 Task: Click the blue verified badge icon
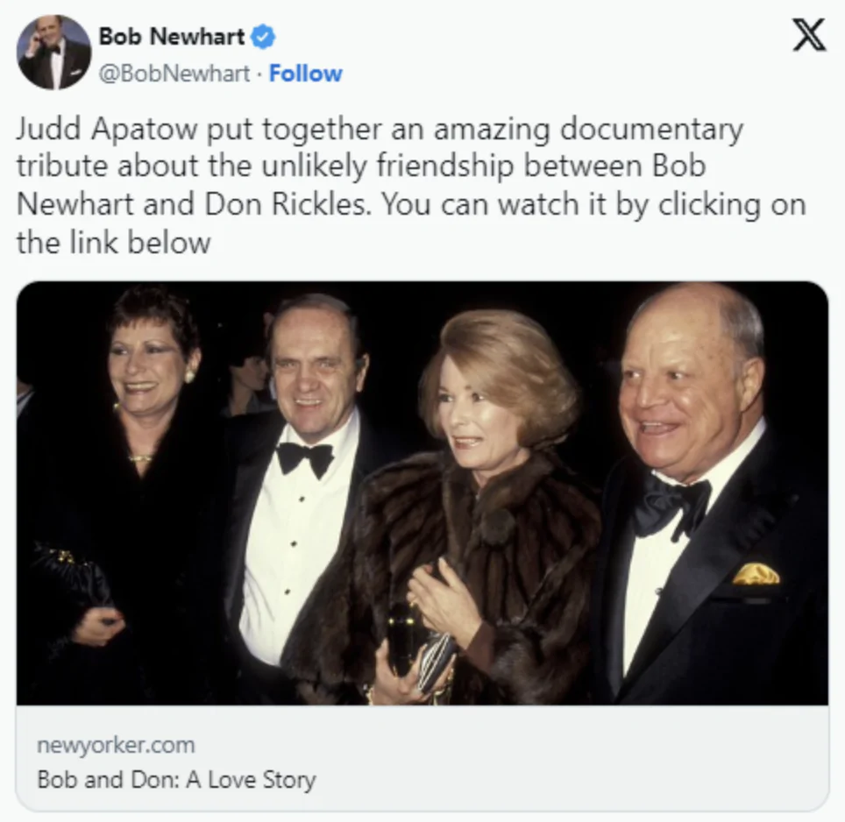point(263,37)
